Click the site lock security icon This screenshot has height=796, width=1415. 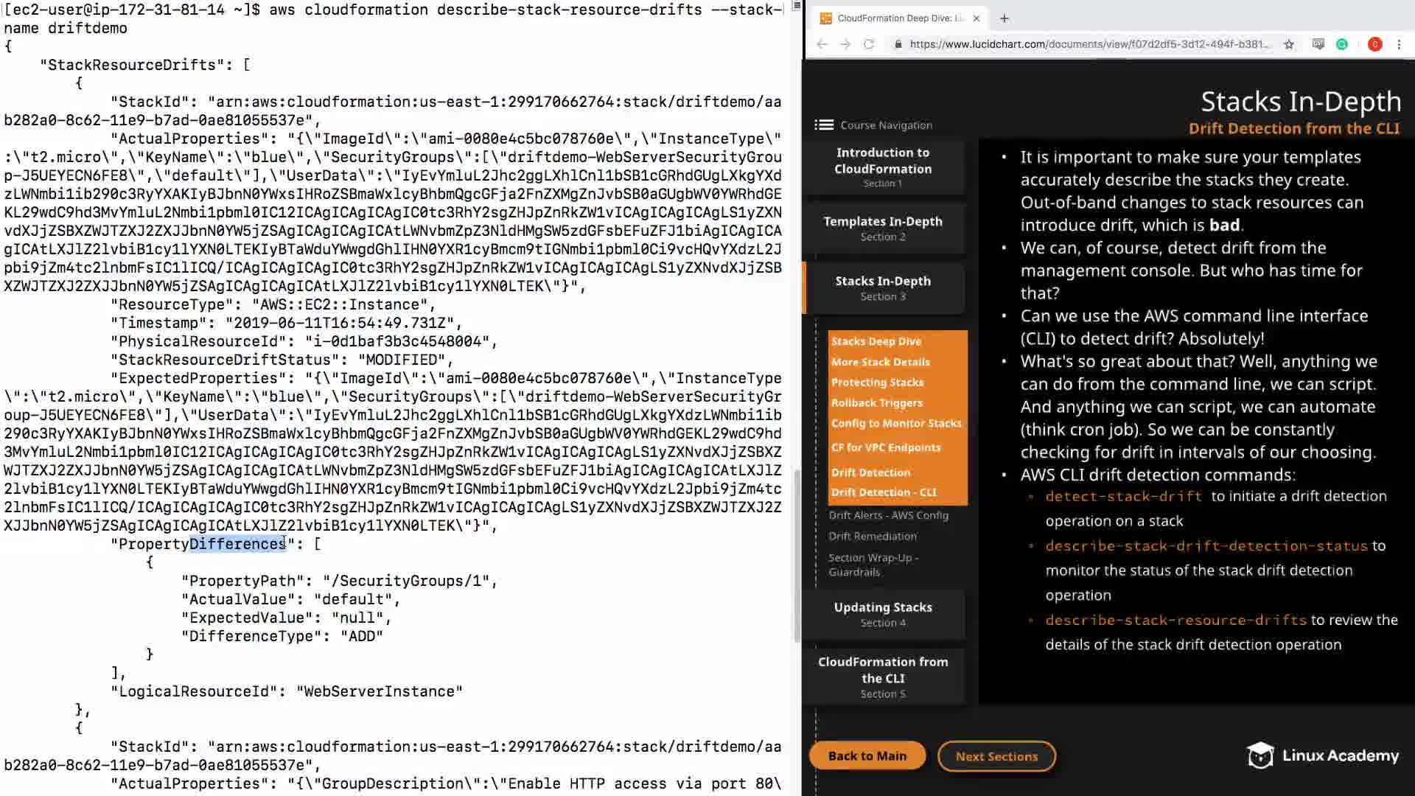pos(898,44)
